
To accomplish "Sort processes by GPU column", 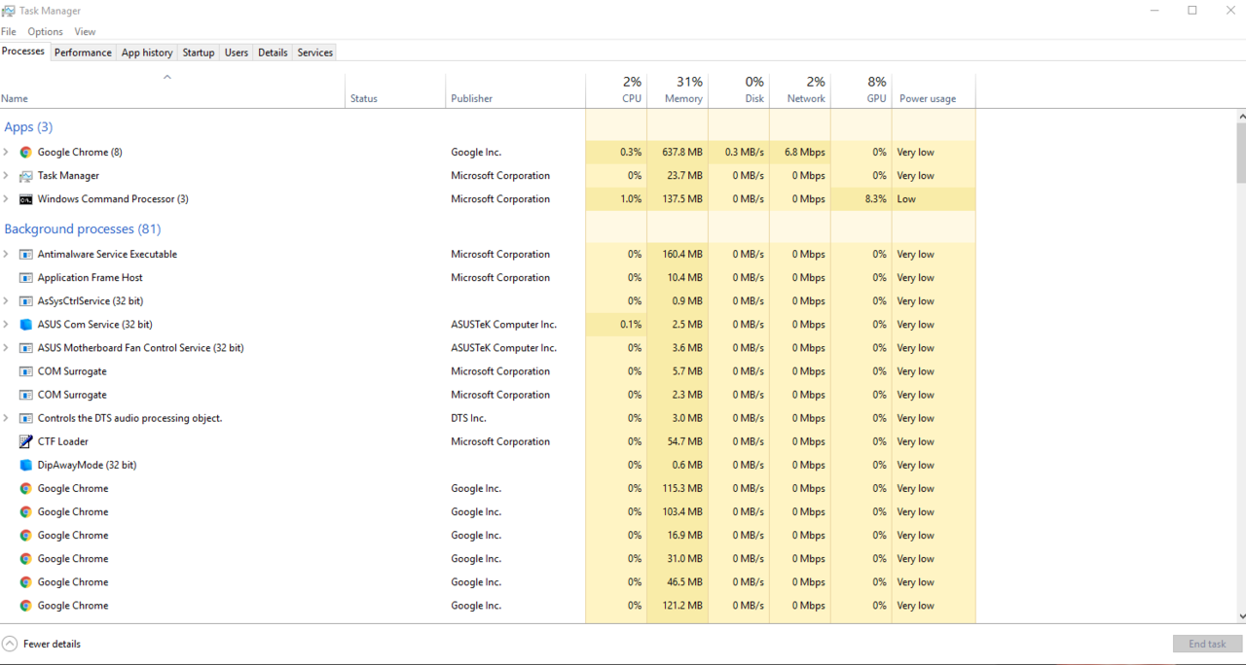I will (x=861, y=90).
